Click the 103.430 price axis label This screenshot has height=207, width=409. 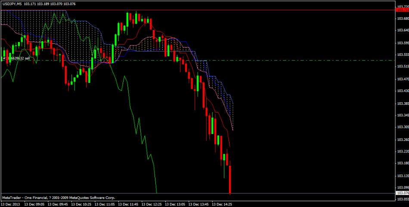[x=402, y=91]
